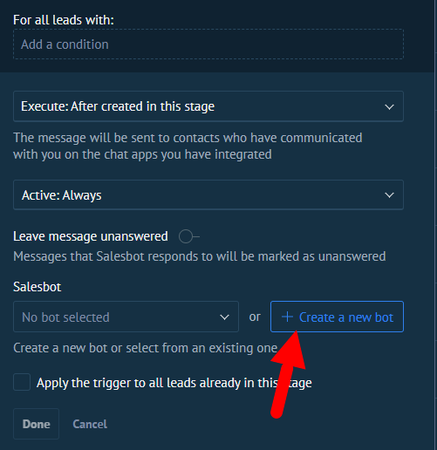Click the 'Apply the trigger to all leads' label

[174, 383]
